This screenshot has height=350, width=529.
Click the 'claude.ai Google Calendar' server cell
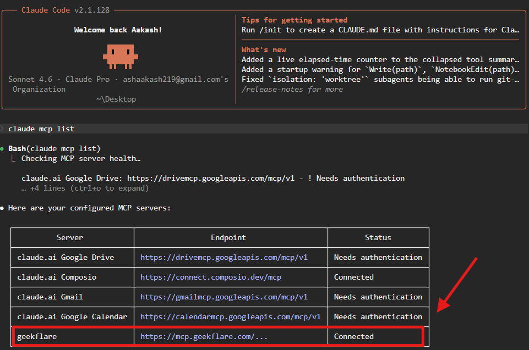pos(72,317)
